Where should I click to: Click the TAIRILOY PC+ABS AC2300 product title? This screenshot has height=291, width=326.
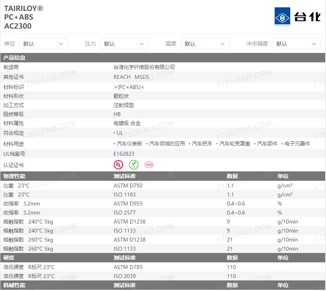click(24, 17)
